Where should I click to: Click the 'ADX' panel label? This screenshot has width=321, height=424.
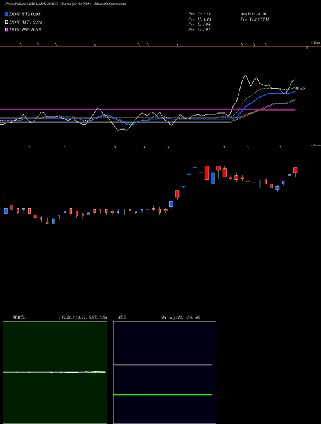point(122,317)
